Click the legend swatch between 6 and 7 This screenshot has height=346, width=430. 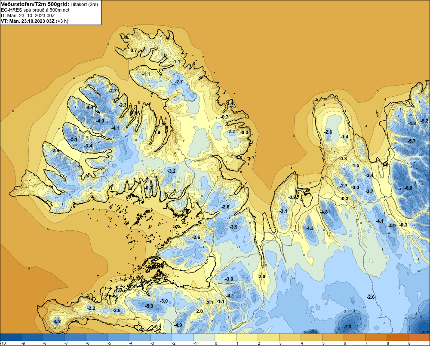pos(355,337)
